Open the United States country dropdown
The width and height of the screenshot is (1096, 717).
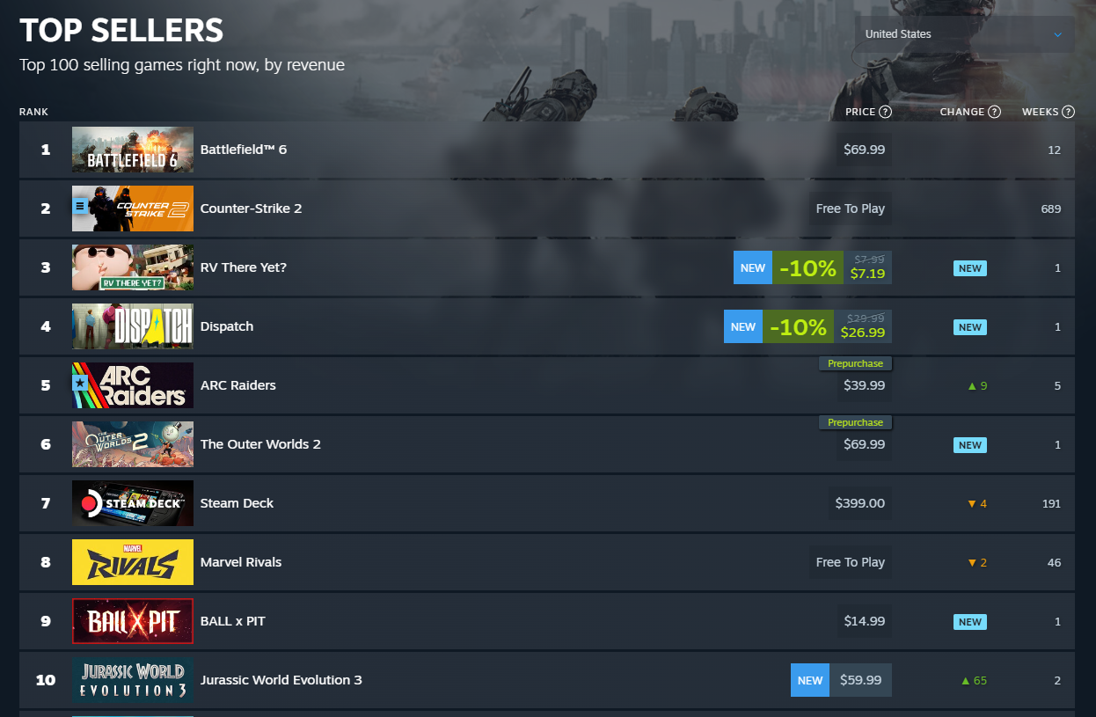pos(963,34)
